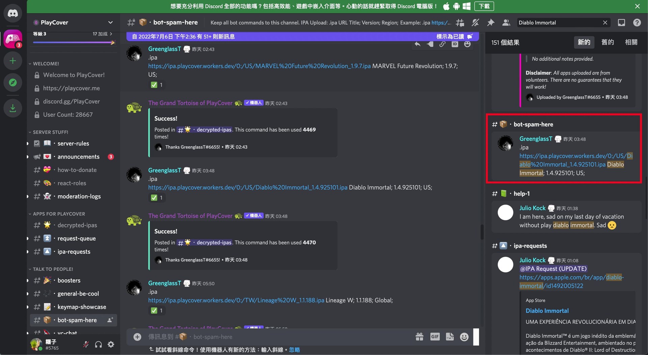Open server-rules channel
Image resolution: width=648 pixels, height=355 pixels.
point(73,143)
